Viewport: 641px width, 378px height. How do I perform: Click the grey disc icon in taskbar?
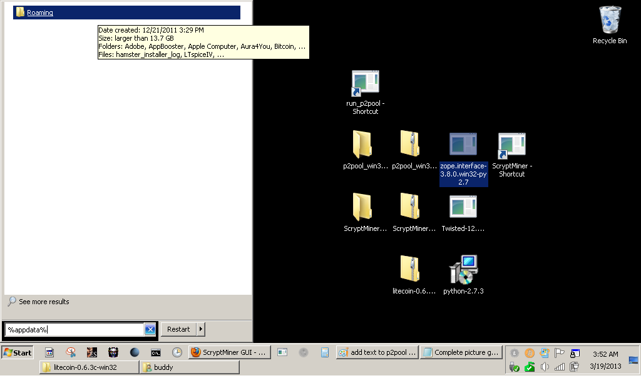(x=304, y=352)
